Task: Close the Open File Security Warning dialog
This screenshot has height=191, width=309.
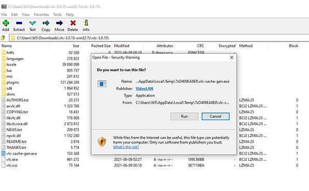Action: [232, 57]
